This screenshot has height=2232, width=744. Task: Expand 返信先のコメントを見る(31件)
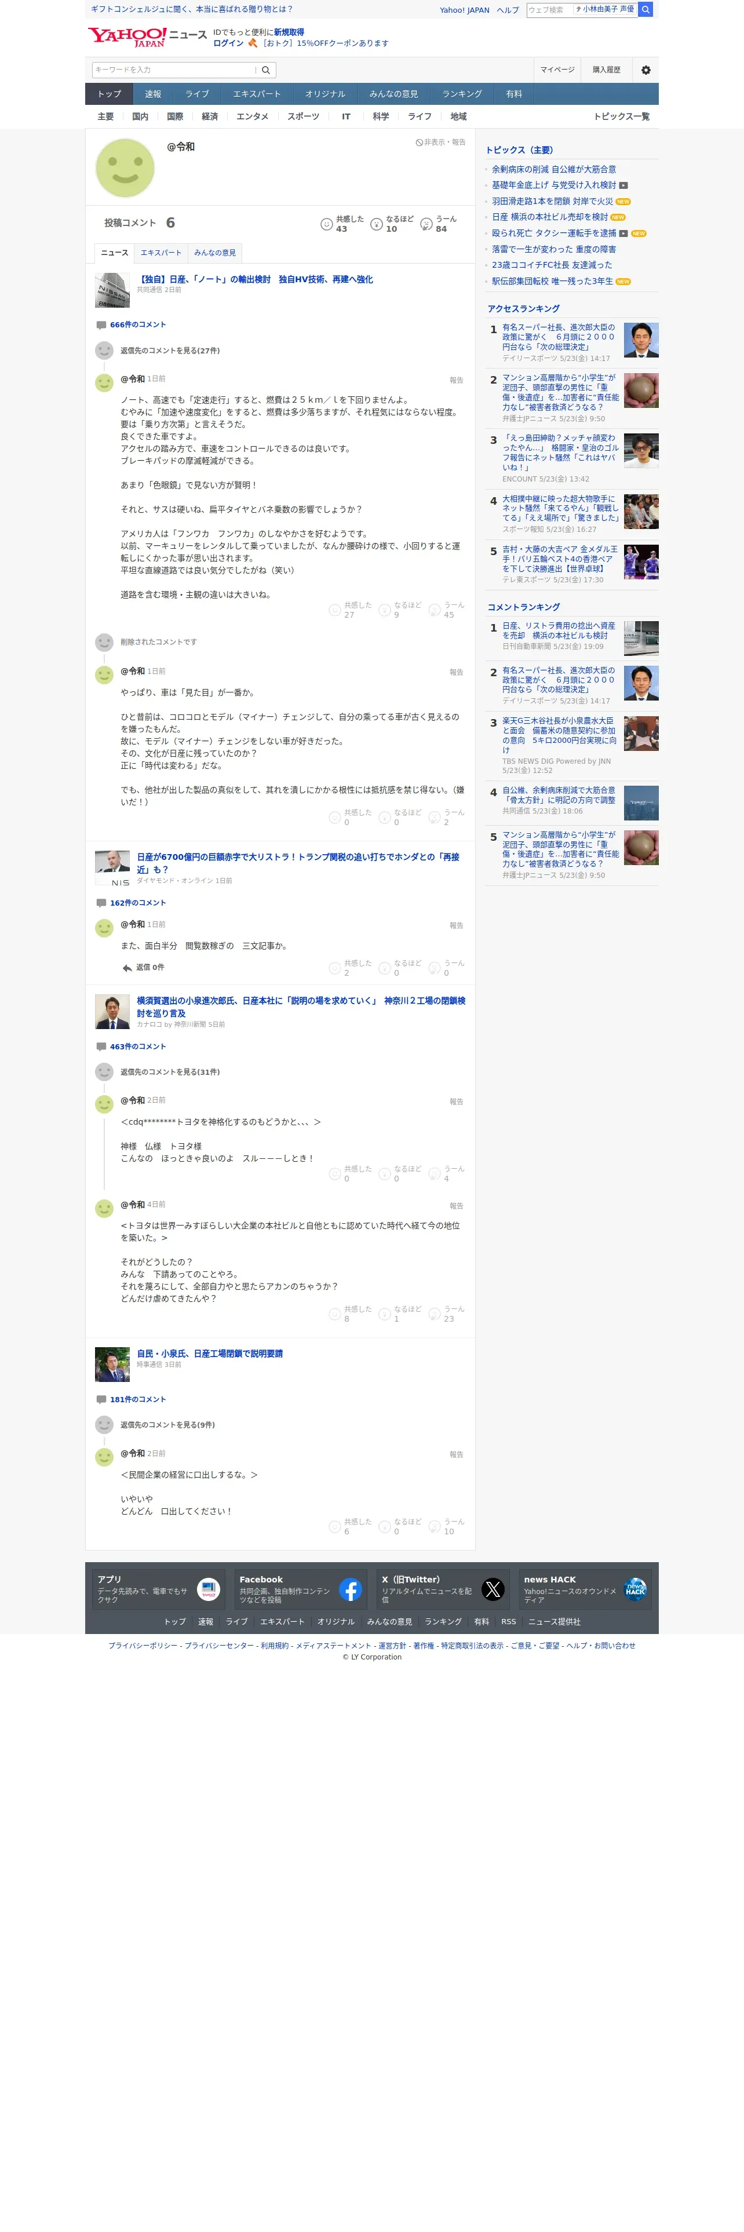pyautogui.click(x=170, y=1072)
